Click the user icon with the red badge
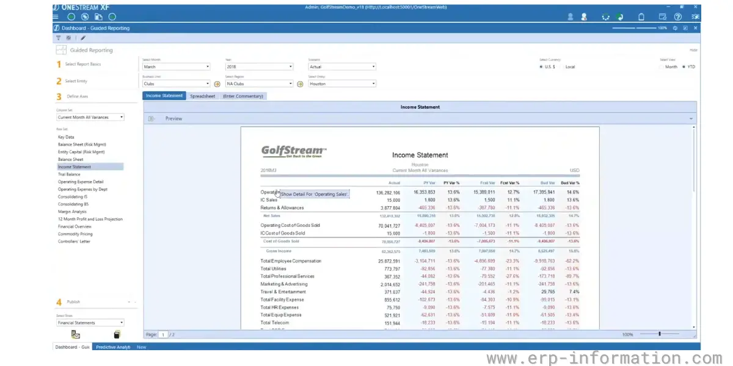 tap(584, 17)
